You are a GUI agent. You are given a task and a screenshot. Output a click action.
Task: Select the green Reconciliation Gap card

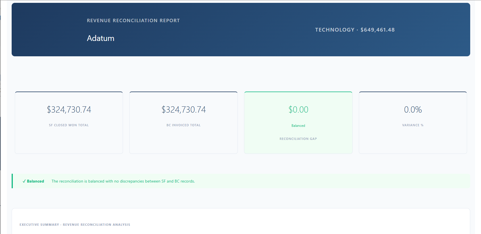(x=298, y=123)
